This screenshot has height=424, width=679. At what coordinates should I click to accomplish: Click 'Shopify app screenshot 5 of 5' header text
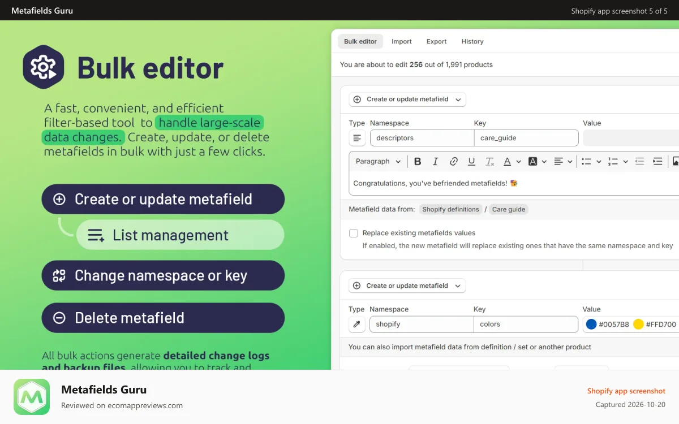point(620,11)
